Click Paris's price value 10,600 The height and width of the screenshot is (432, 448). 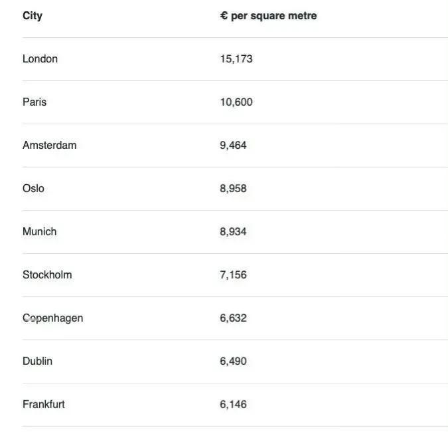236,102
